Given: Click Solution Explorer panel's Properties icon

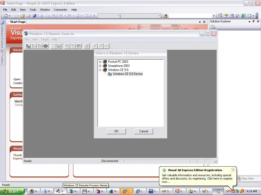Looking at the screenshot, I should (213, 27).
